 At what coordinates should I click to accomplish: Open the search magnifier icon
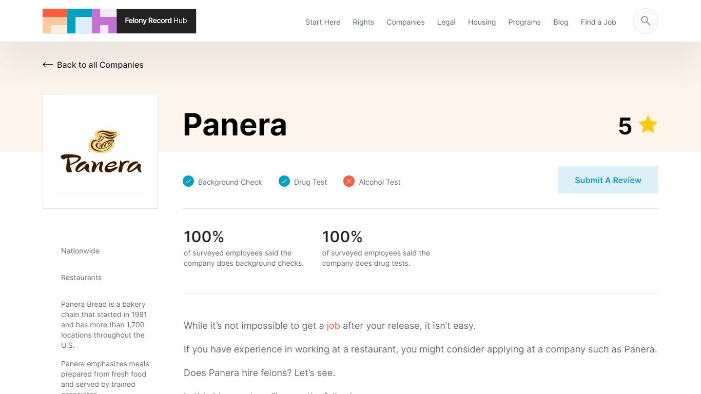pos(646,21)
